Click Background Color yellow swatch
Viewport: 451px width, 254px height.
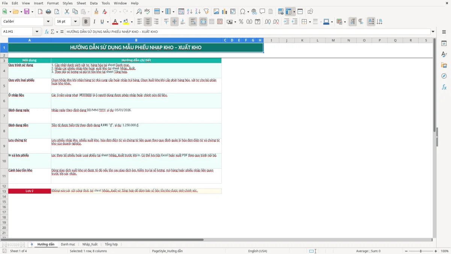click(126, 22)
